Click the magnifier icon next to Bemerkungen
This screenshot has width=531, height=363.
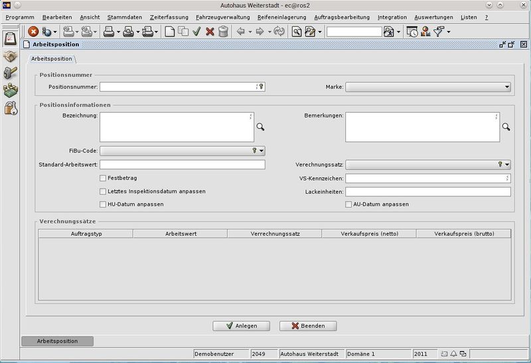[506, 127]
